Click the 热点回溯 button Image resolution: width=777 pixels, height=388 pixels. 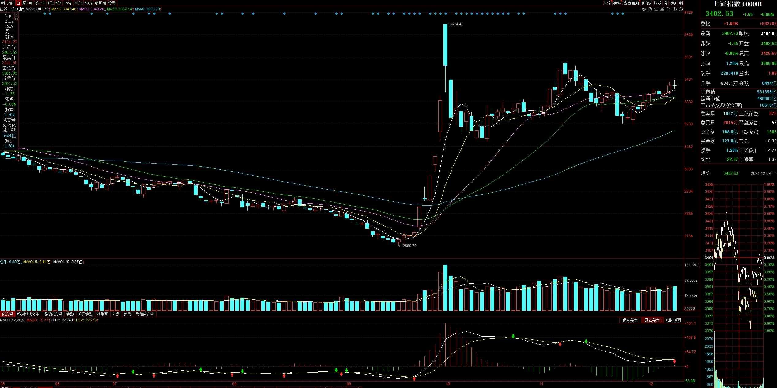(x=631, y=3)
